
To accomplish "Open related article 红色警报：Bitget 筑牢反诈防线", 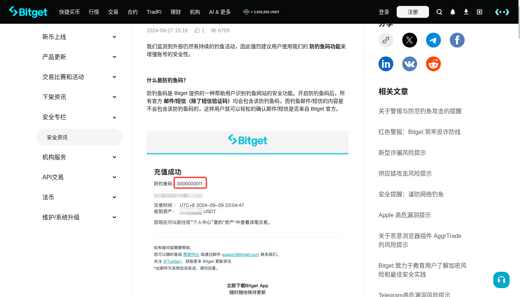I will coord(419,132).
